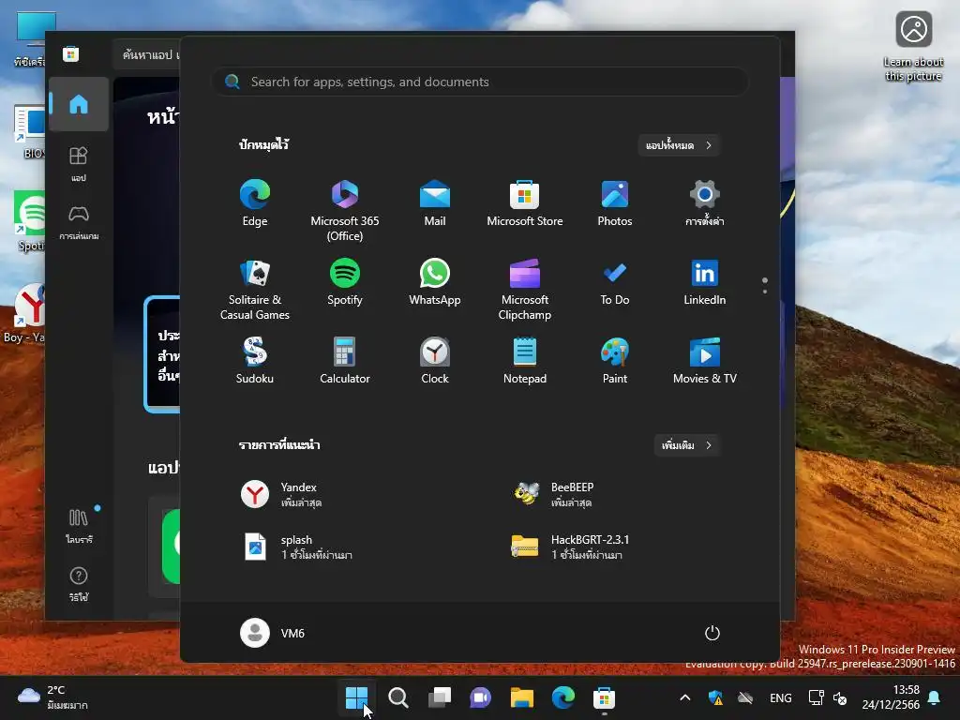Screen dimensions: 960x720
Task: Launch Calculator
Action: pos(345,361)
